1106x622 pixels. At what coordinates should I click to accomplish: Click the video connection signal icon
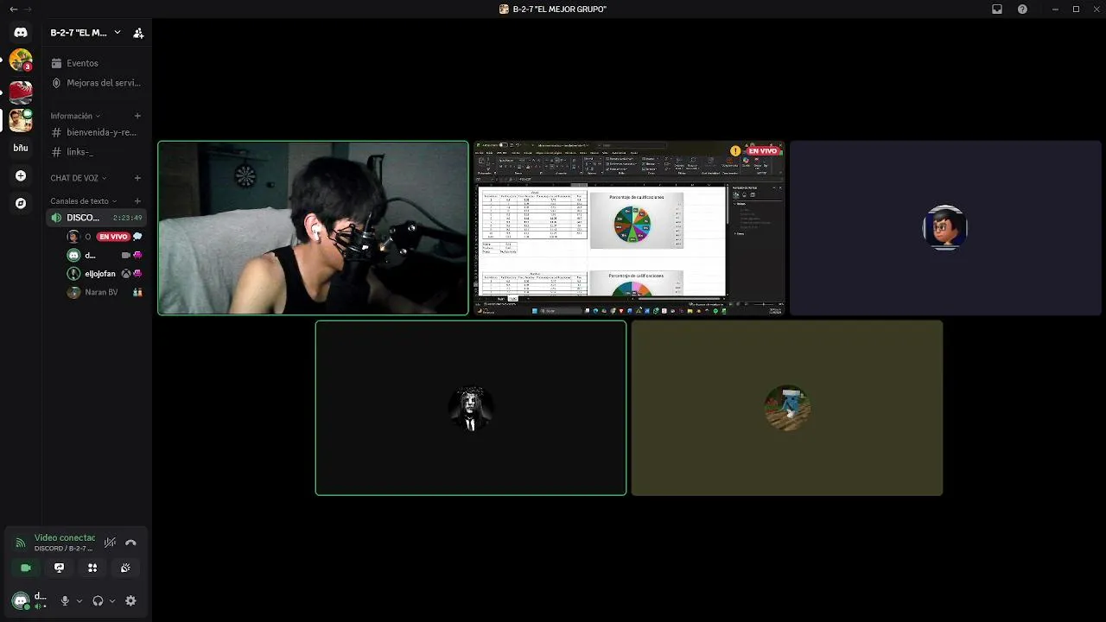click(x=20, y=543)
